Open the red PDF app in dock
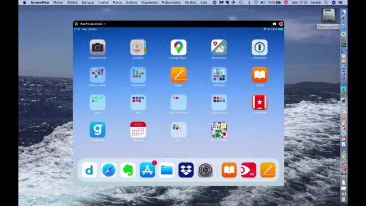 [x=248, y=170]
